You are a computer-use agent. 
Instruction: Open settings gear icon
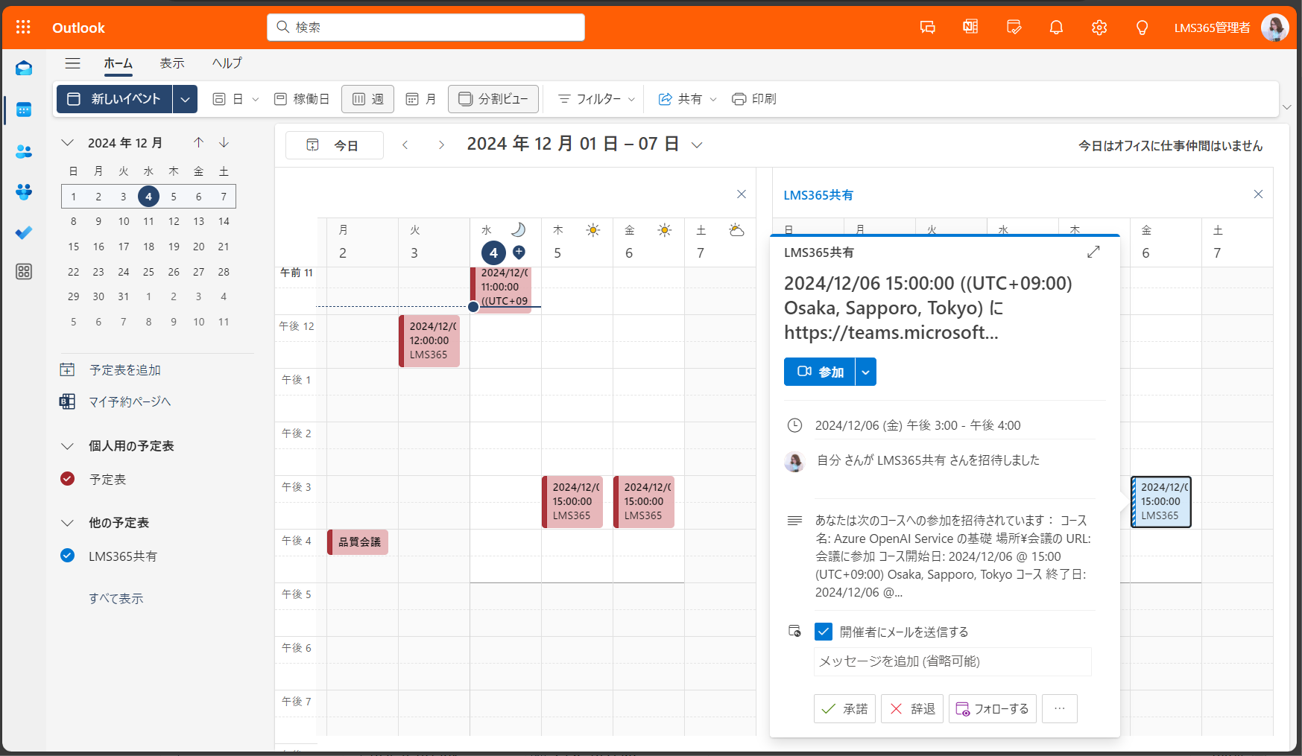tap(1099, 28)
